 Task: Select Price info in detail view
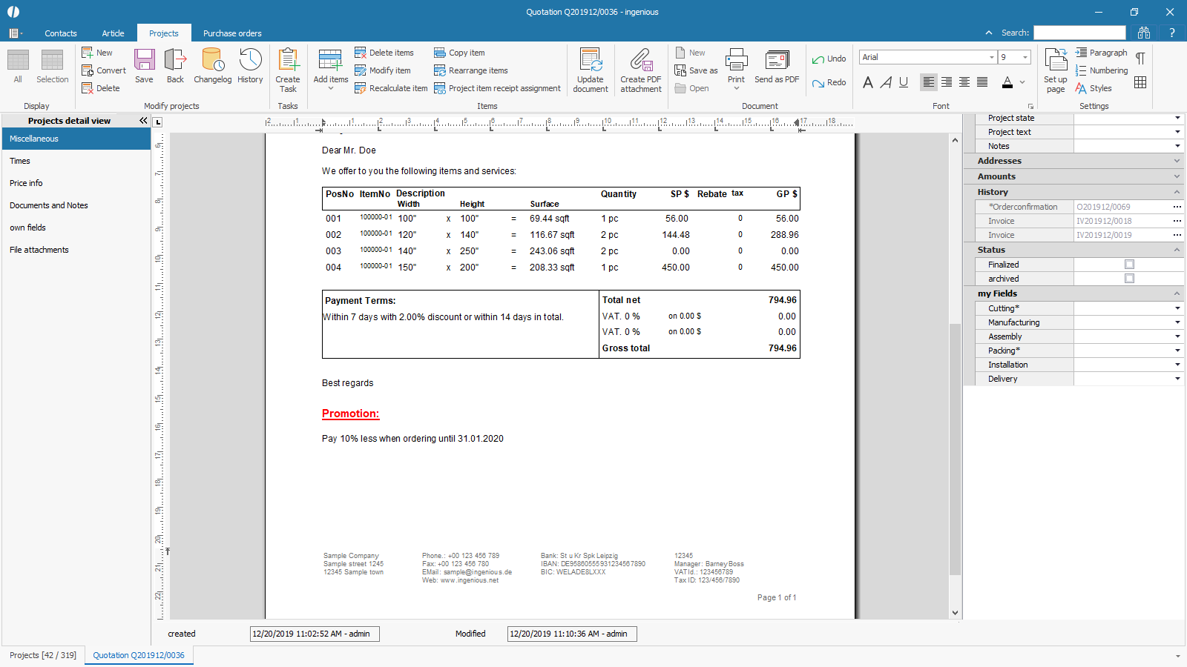(x=26, y=183)
